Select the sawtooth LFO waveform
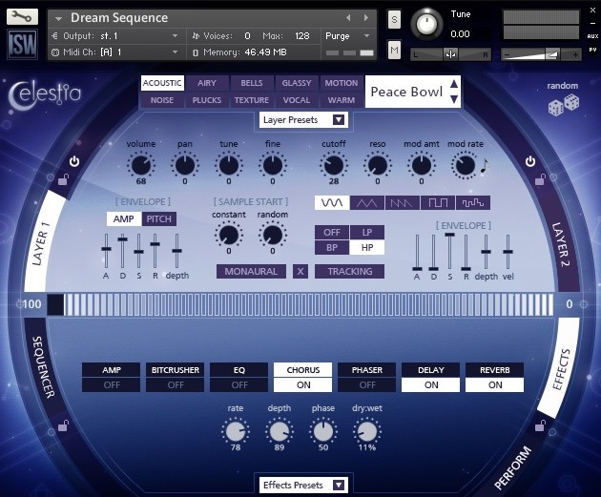Screen dimensions: 601x497 pyautogui.click(x=402, y=202)
